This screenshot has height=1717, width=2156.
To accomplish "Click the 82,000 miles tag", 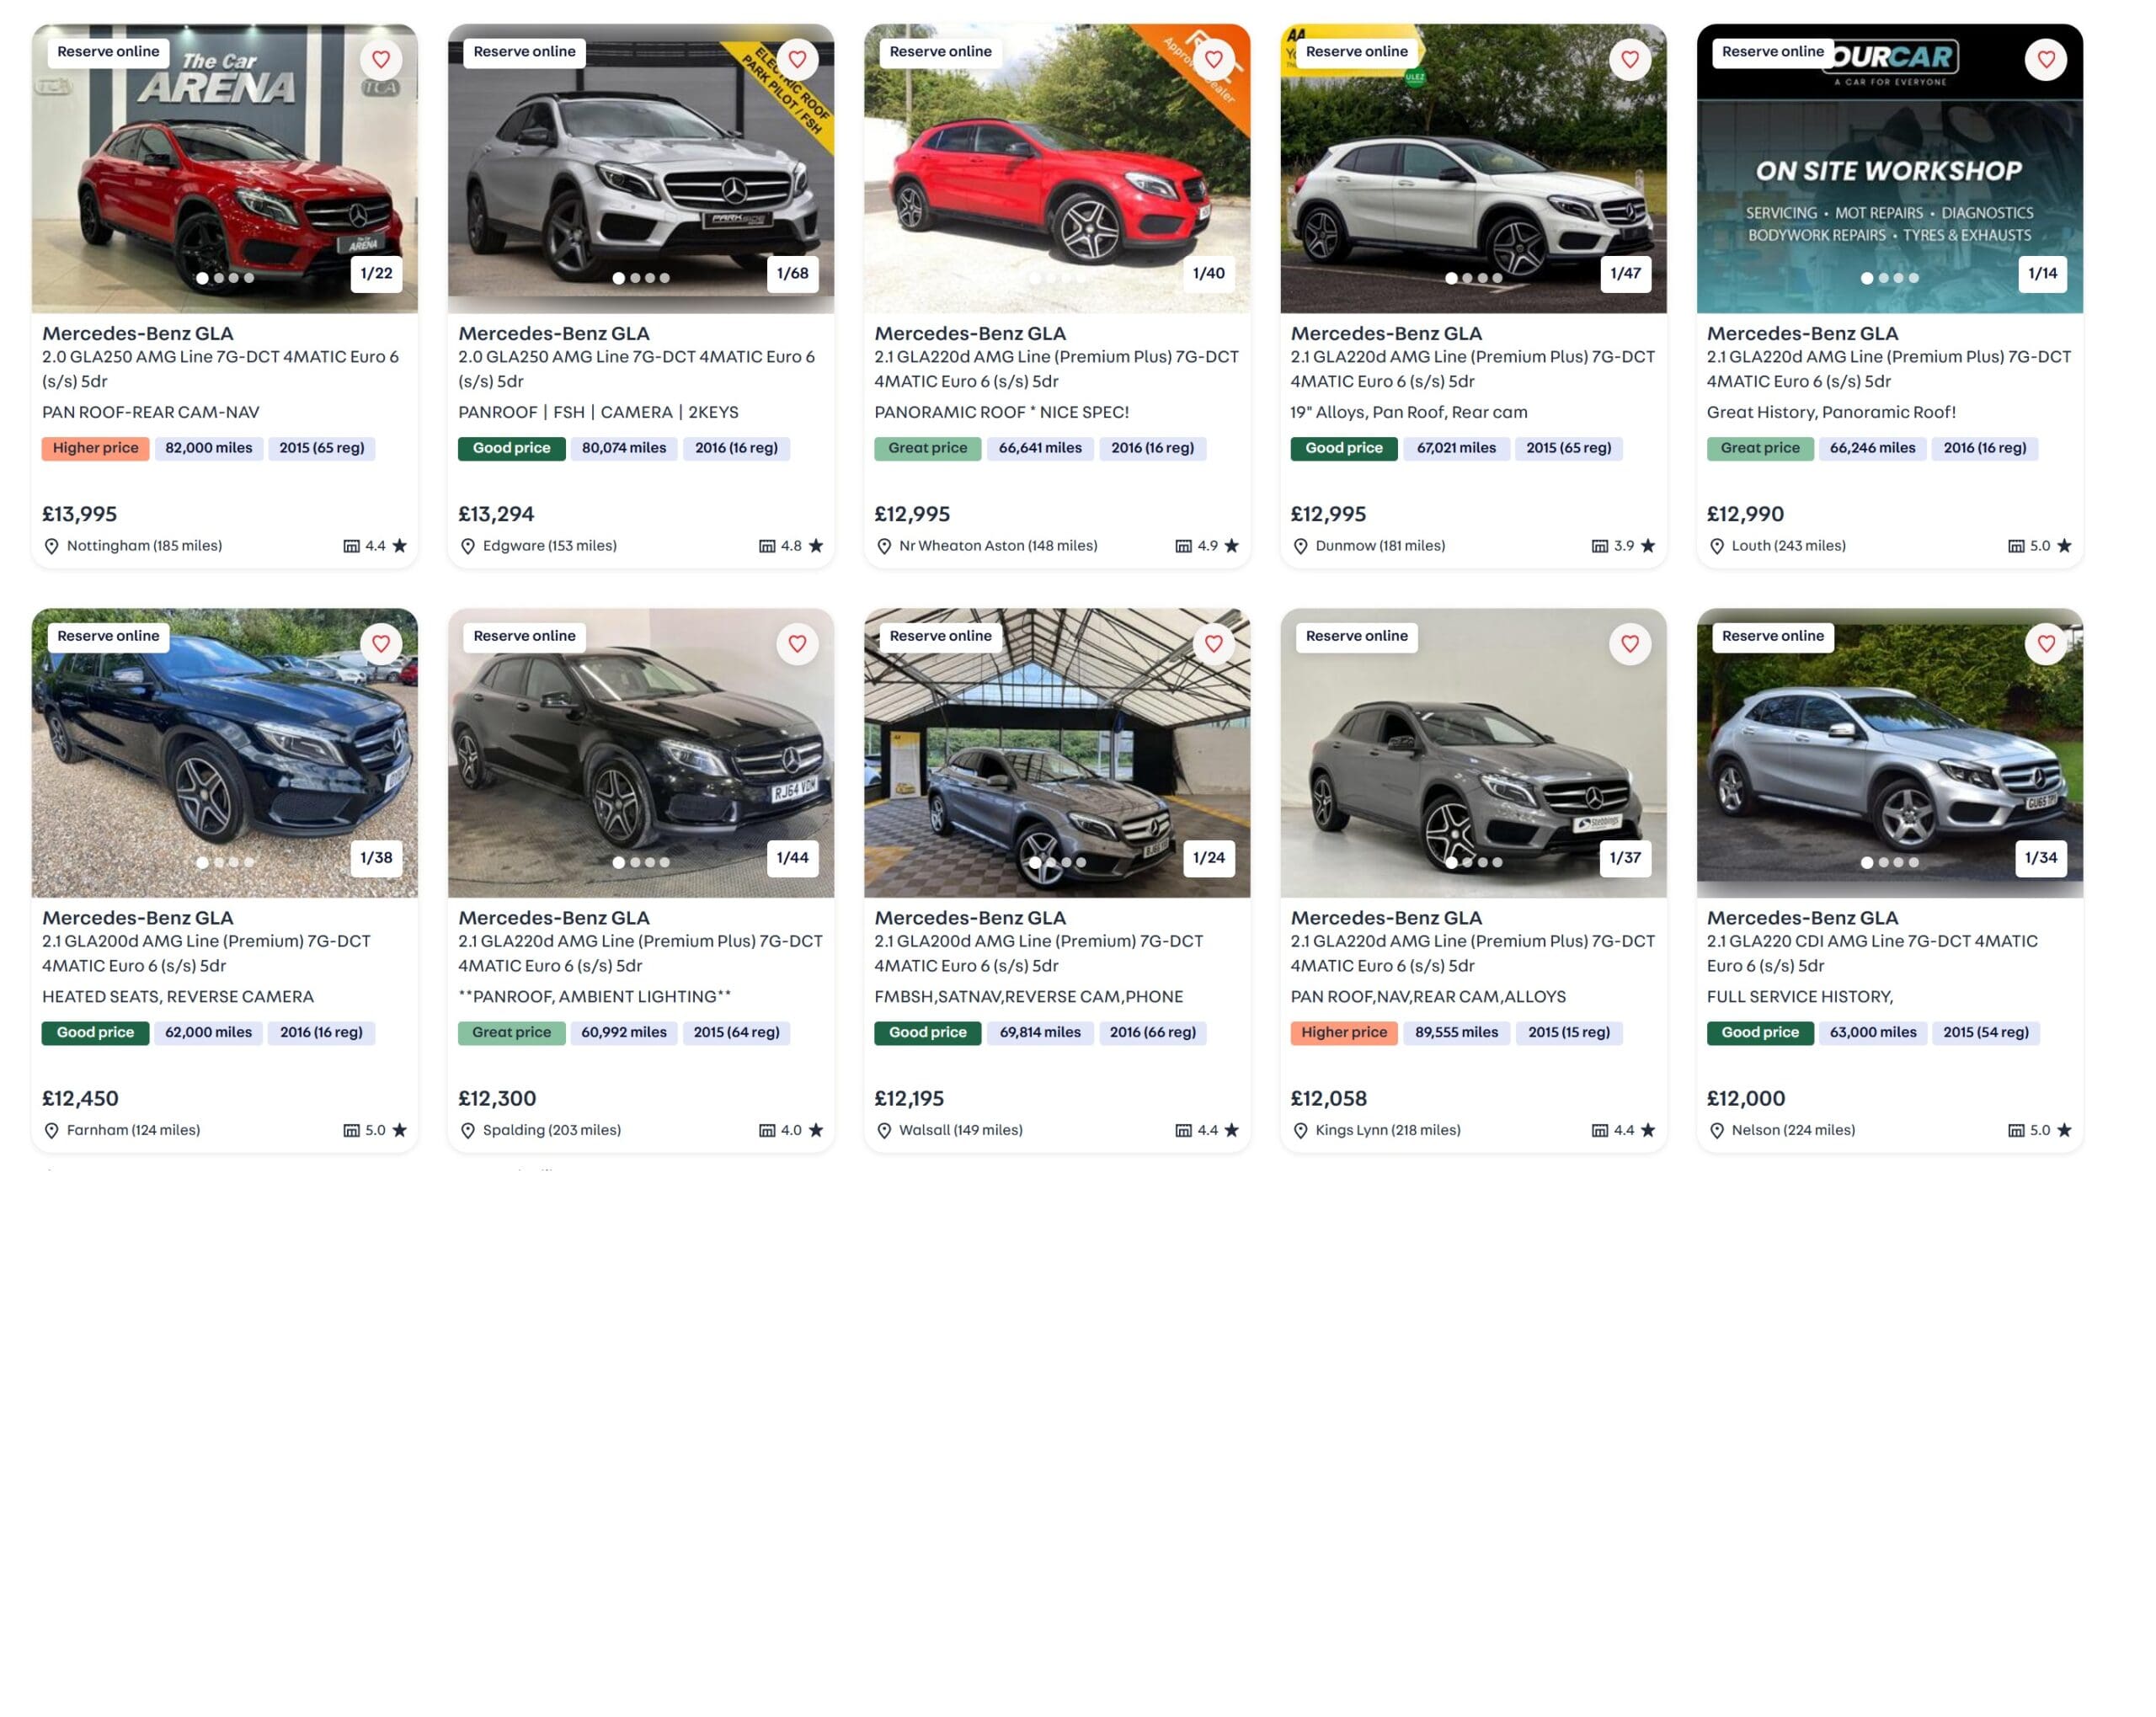I will (208, 448).
